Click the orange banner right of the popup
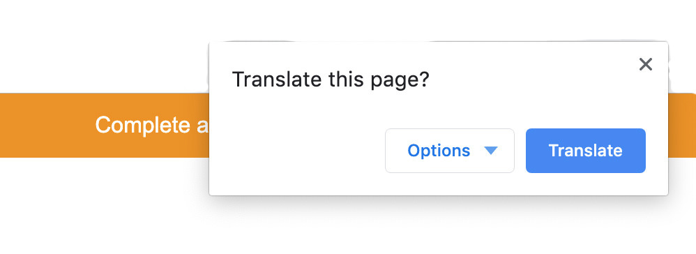Image resolution: width=696 pixels, height=254 pixels. [682, 125]
